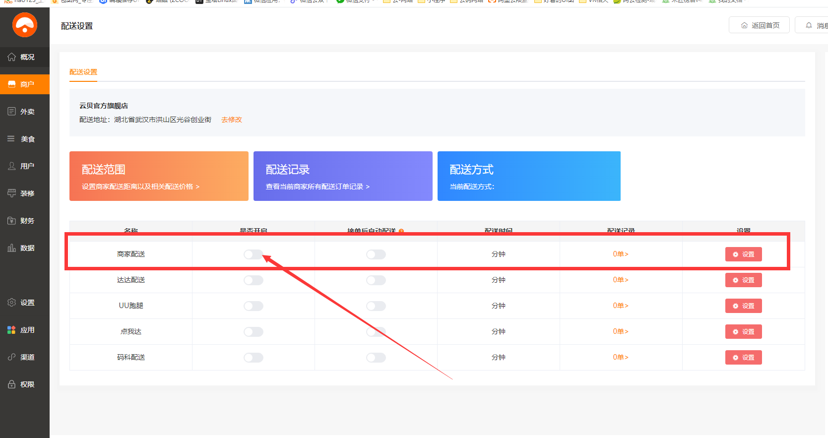Viewport: 828px width, 438px height.
Task: Click the help icon beside 接单后自动配送
Action: point(401,231)
